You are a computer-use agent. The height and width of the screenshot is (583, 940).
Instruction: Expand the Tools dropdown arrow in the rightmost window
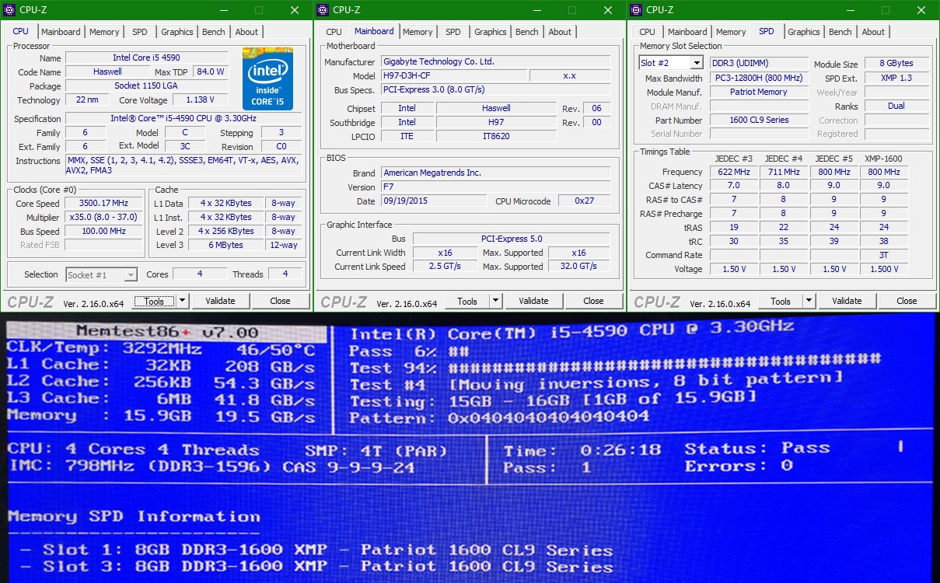pos(809,301)
